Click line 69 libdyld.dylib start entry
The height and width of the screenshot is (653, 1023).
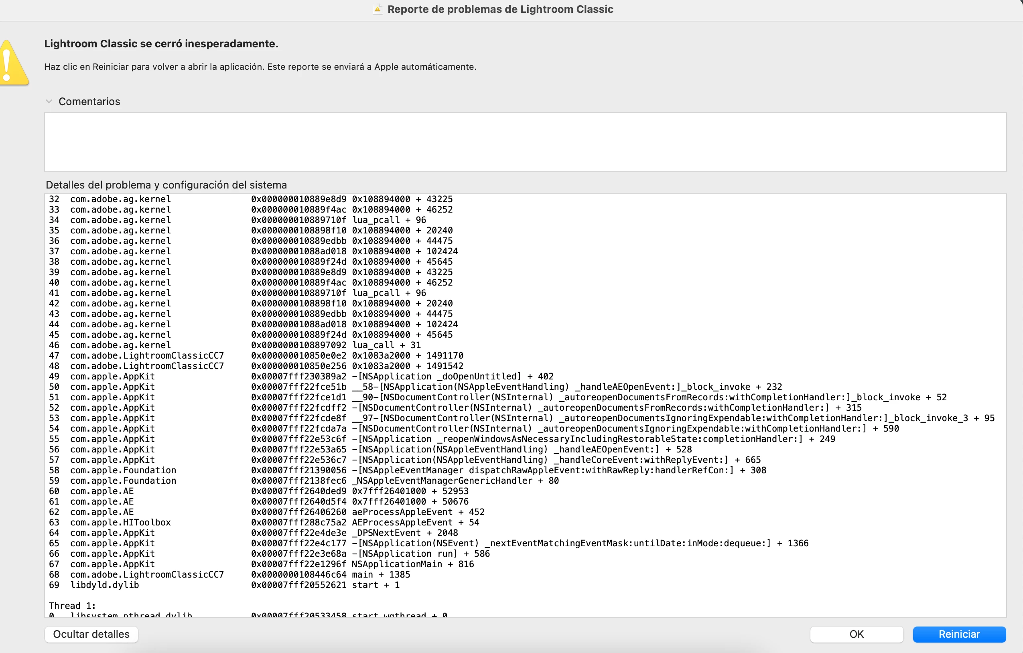(105, 584)
